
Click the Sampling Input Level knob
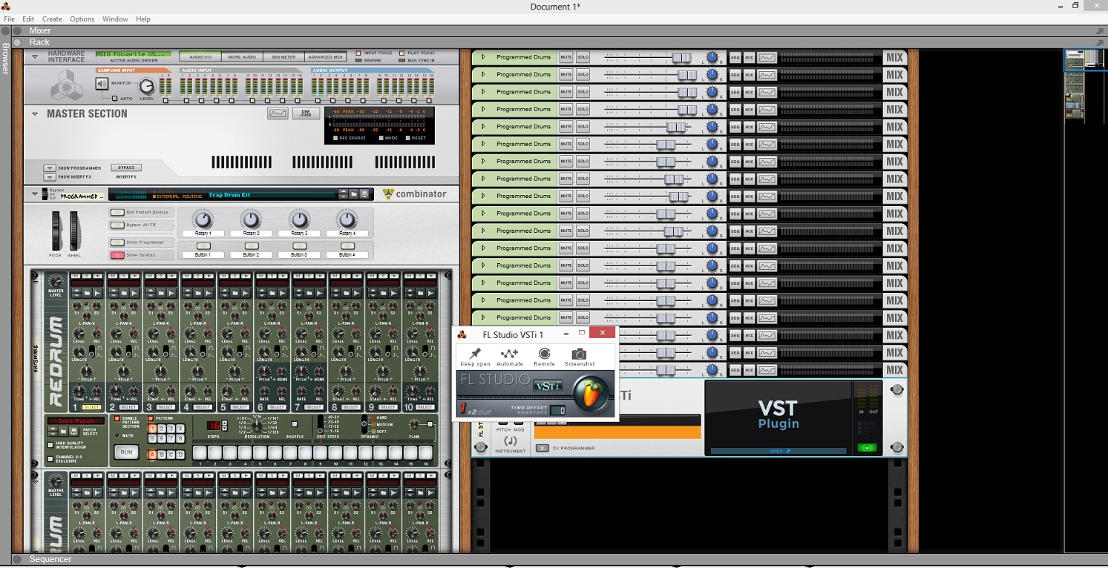click(147, 86)
